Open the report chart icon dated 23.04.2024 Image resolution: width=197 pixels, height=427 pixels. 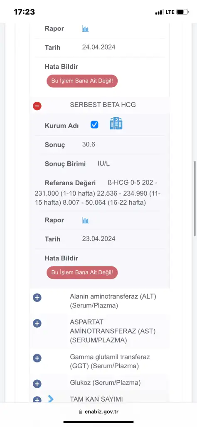tap(86, 220)
